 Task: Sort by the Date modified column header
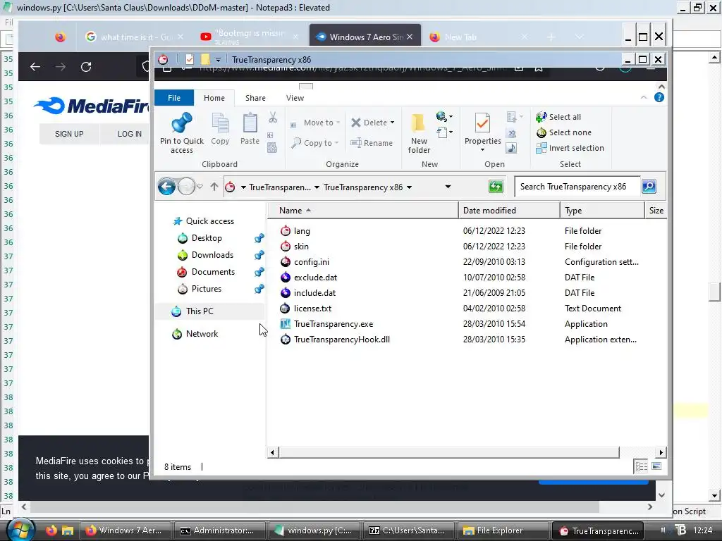tap(509, 210)
